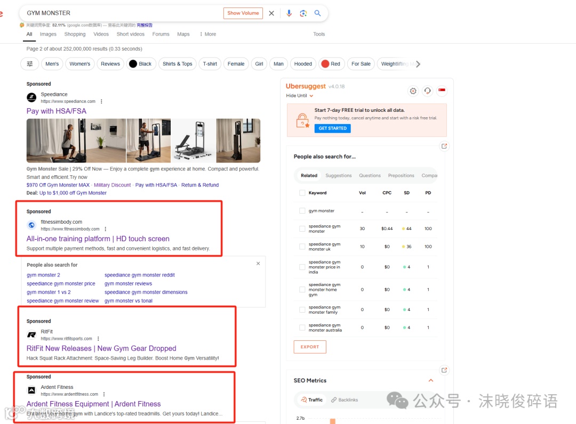Viewport: 576px width, 424px height.
Task: Open 'RitFit New Releases' ad link
Action: [101, 348]
